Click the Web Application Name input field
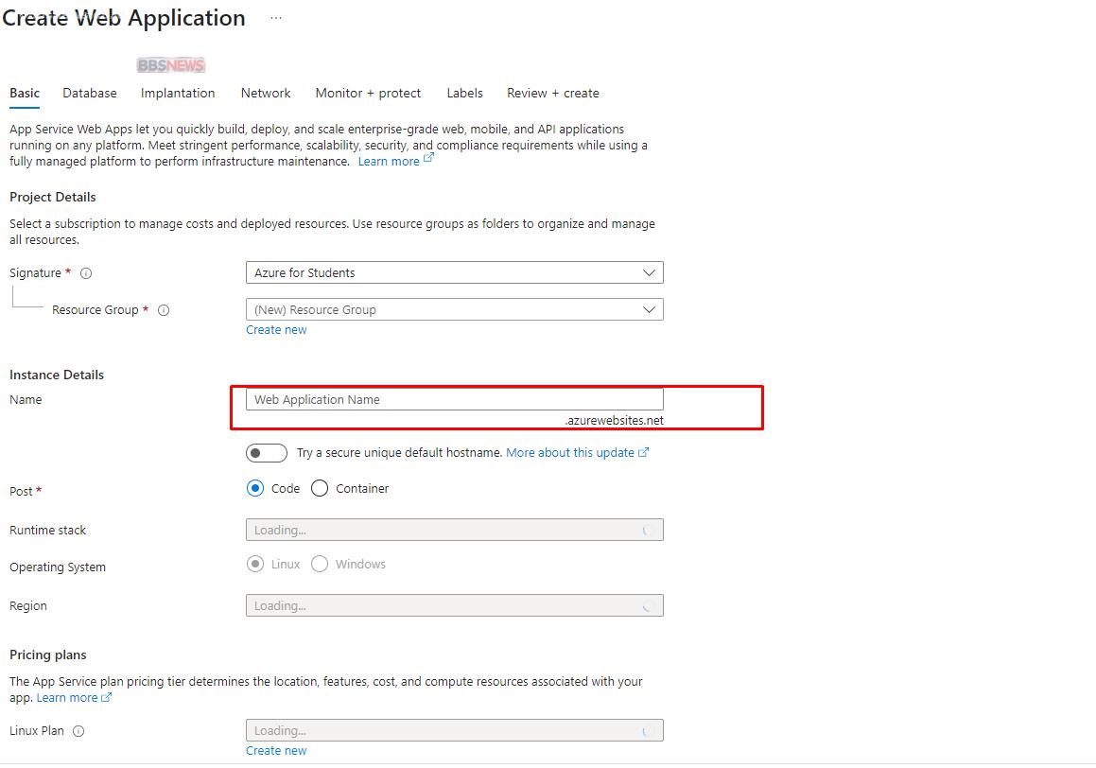Screen dimensions: 1096x768 [x=454, y=399]
